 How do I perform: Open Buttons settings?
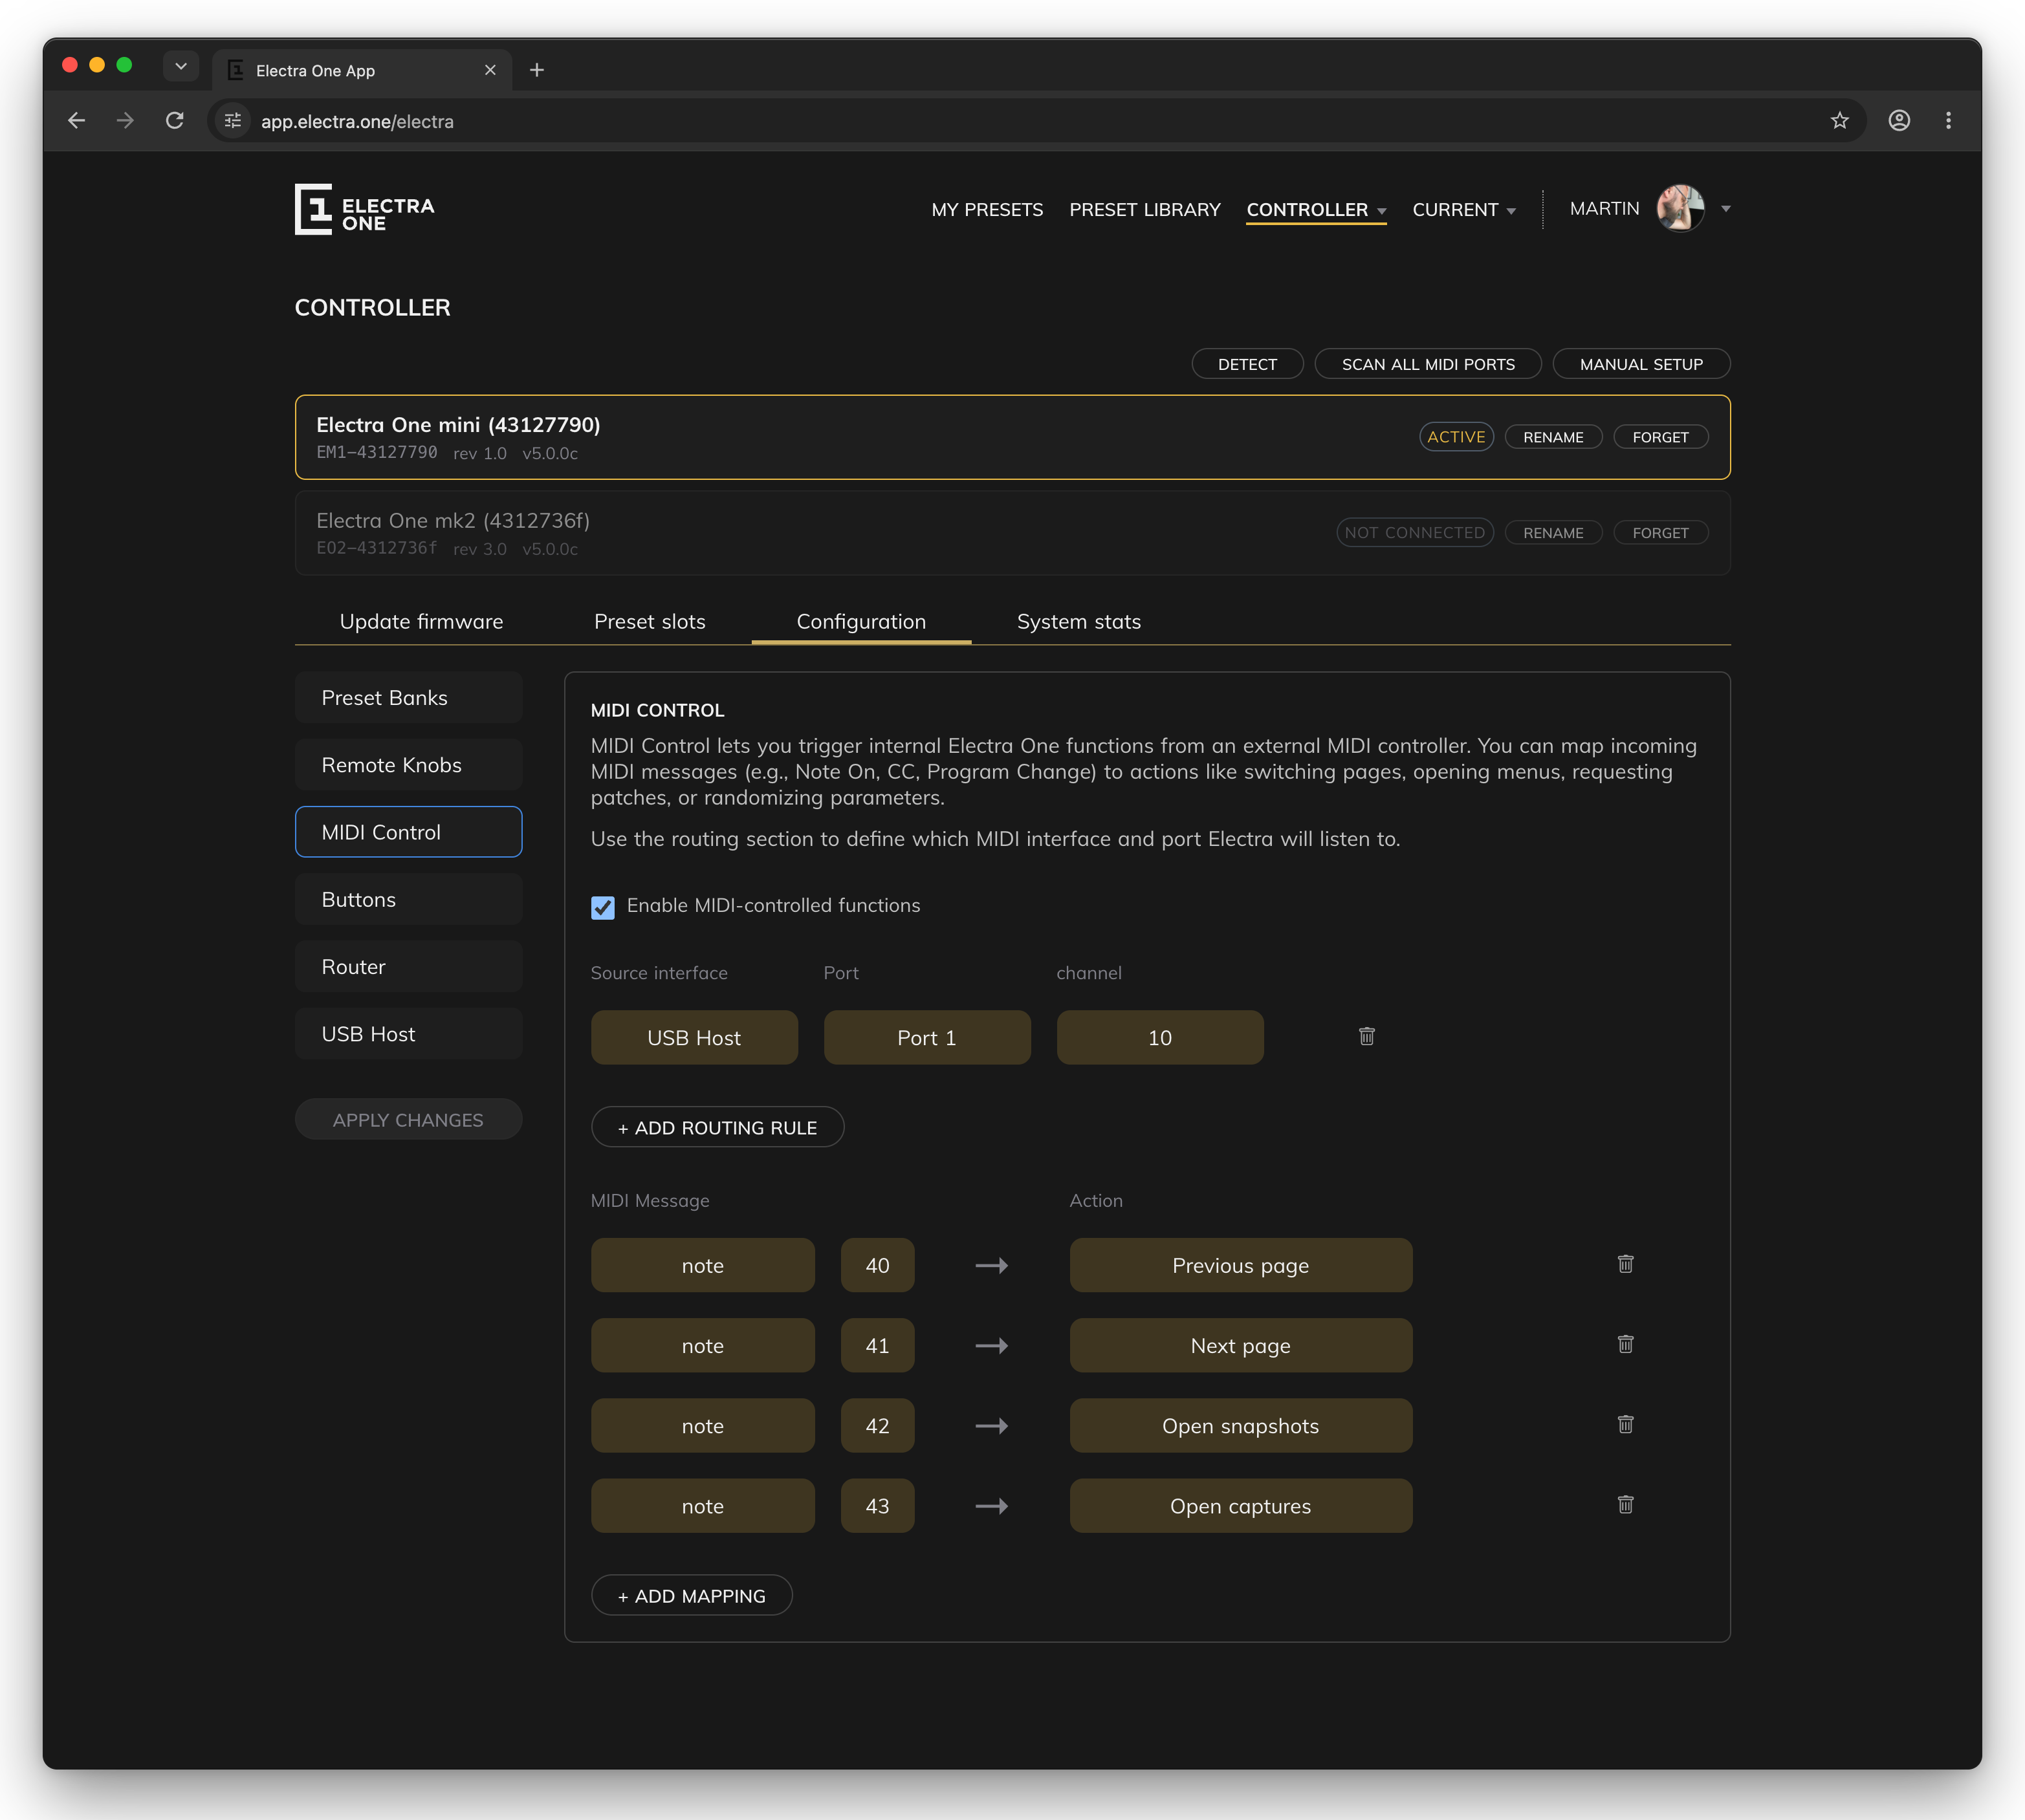click(408, 899)
